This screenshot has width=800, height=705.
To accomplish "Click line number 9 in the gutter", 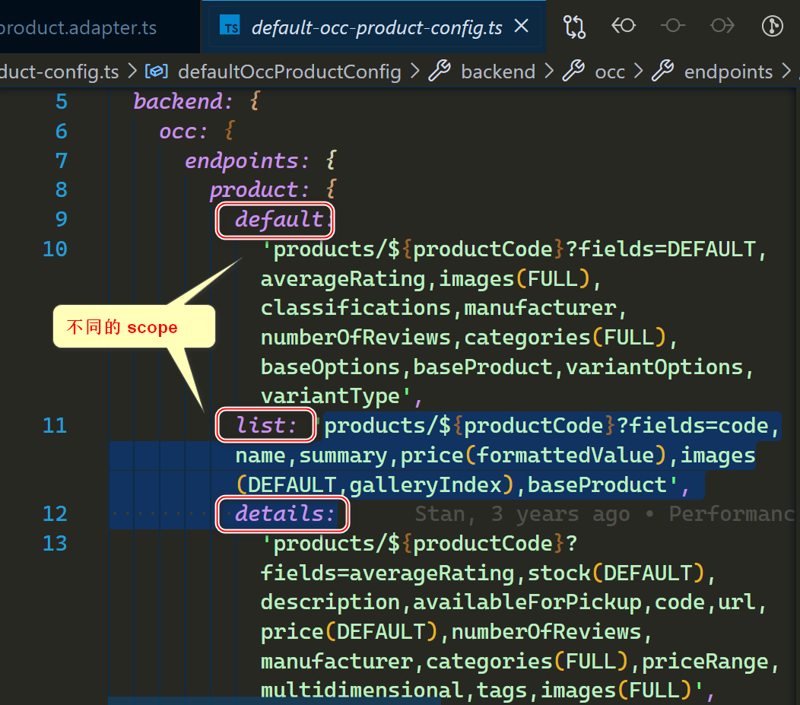I will click(x=62, y=219).
